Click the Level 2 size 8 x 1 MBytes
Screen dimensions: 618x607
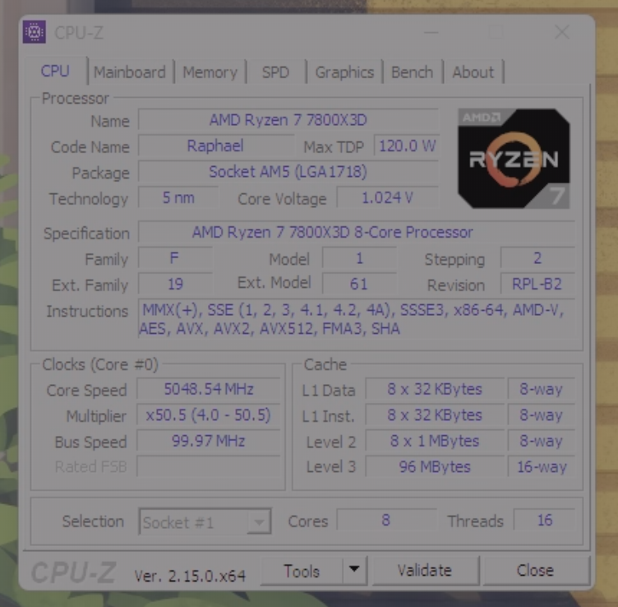(435, 441)
